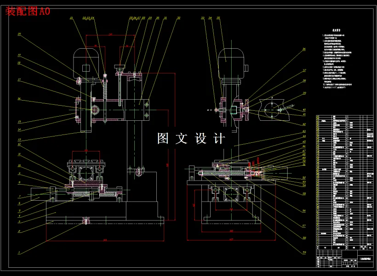The height and width of the screenshot is (276, 377).
Task: Toggle balloon callout 59 near bottom right
Action: click(x=303, y=252)
